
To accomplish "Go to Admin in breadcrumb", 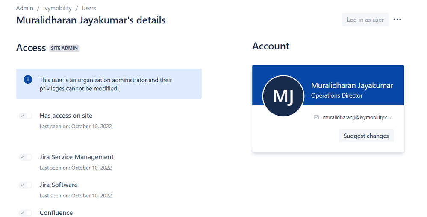I will pyautogui.click(x=24, y=8).
